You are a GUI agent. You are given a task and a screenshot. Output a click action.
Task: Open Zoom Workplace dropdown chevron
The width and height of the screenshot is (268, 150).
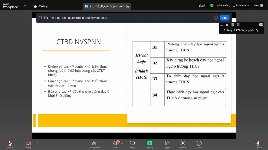point(25,6)
